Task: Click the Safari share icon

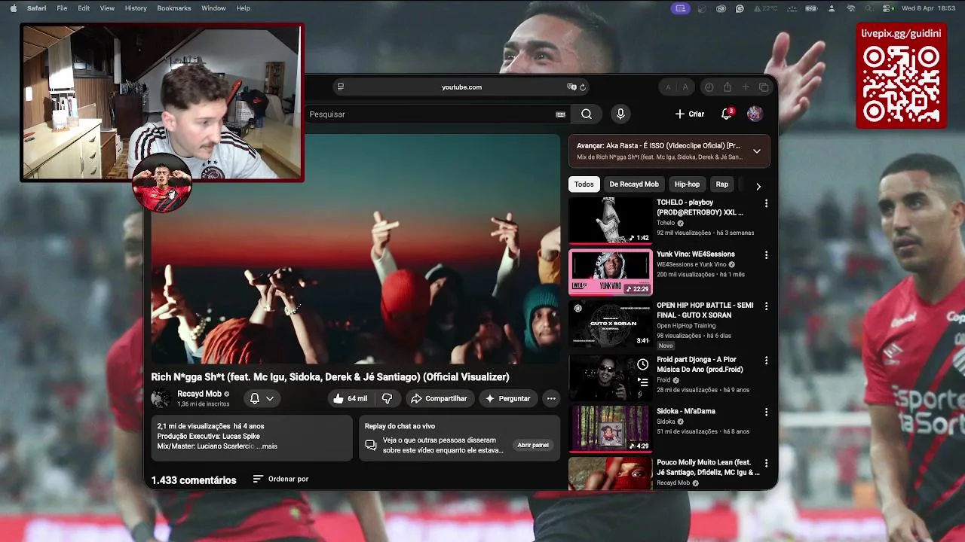Action: (728, 87)
